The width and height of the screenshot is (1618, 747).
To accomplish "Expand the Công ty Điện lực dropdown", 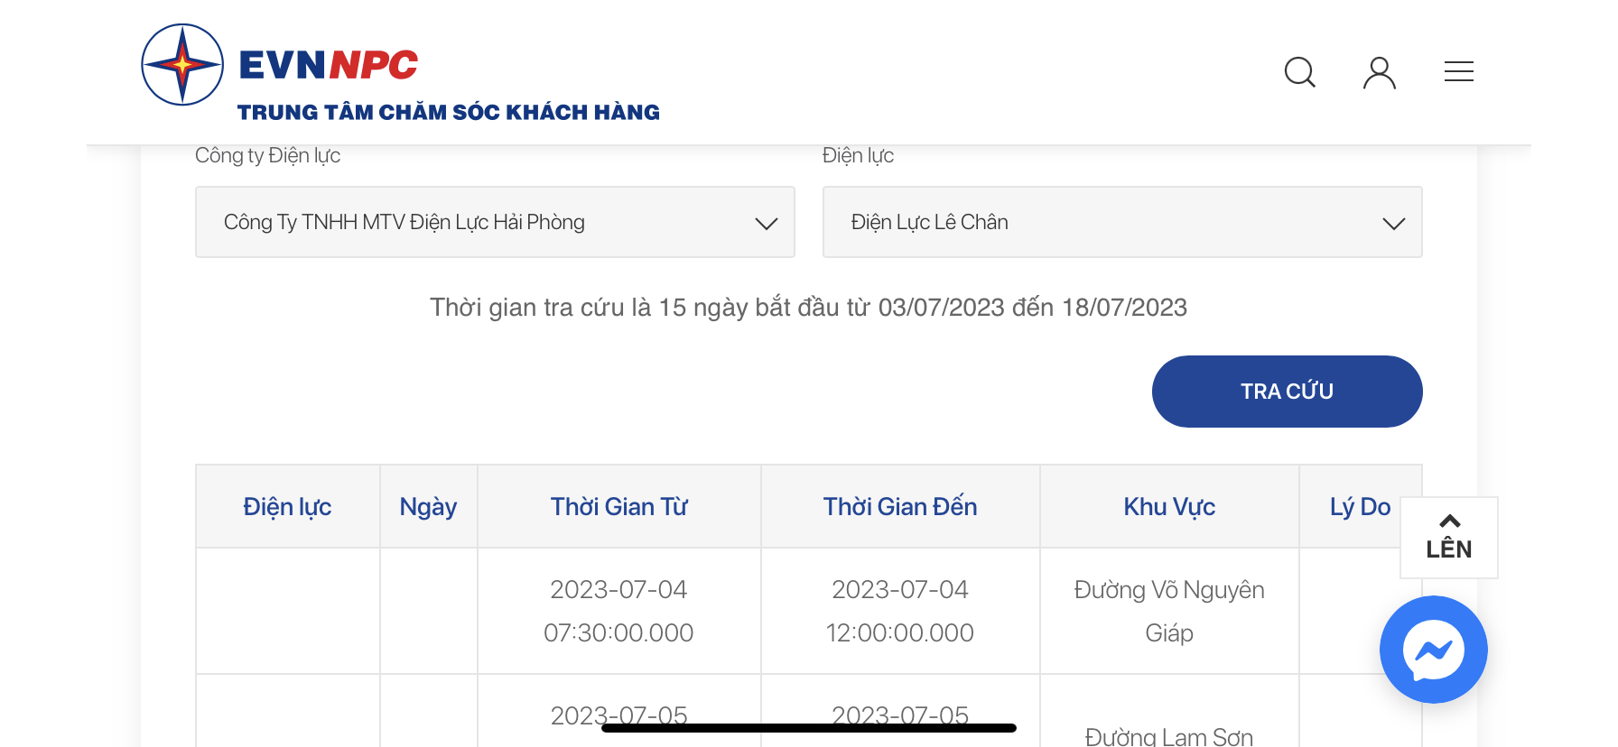I will coord(495,222).
